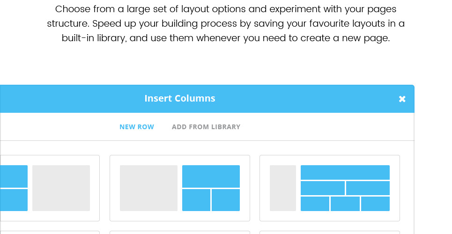
Task: Close the Insert Columns dialog
Action: point(402,99)
